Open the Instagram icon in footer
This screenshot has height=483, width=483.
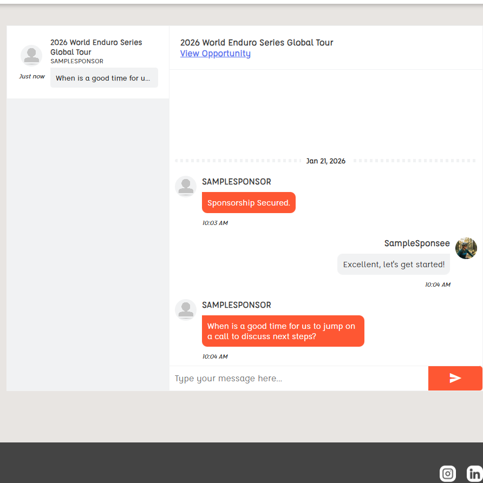[x=448, y=474]
